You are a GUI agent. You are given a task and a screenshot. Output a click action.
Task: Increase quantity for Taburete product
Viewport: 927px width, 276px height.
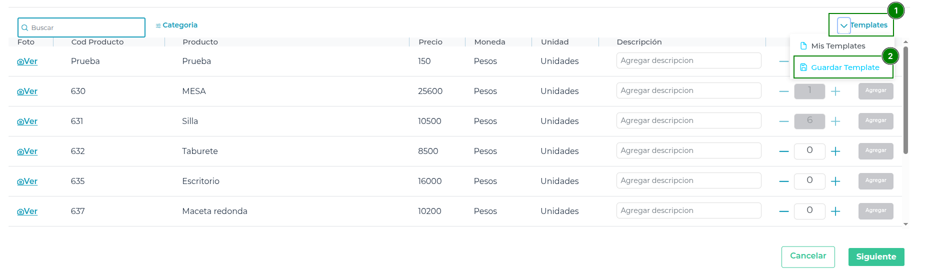(835, 151)
